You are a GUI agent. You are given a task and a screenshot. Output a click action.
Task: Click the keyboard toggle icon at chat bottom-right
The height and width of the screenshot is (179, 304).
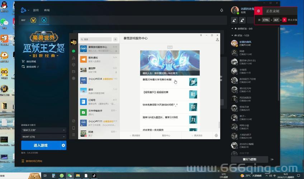pyautogui.click(x=216, y=135)
